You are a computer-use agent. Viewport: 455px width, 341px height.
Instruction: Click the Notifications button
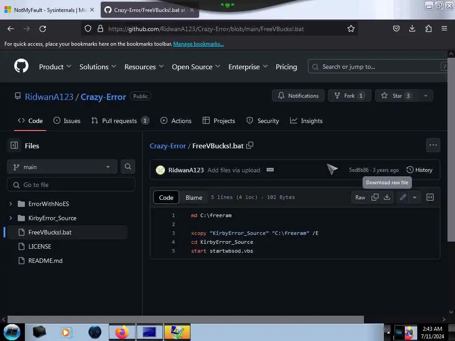pyautogui.click(x=298, y=96)
